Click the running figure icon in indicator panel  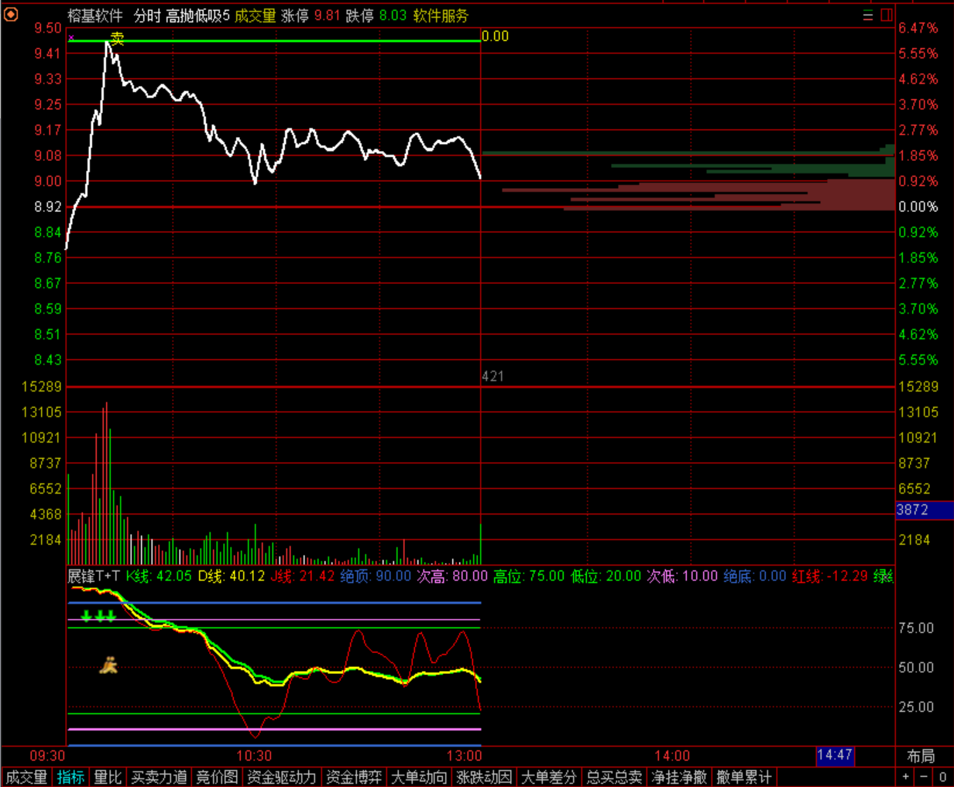pos(108,665)
